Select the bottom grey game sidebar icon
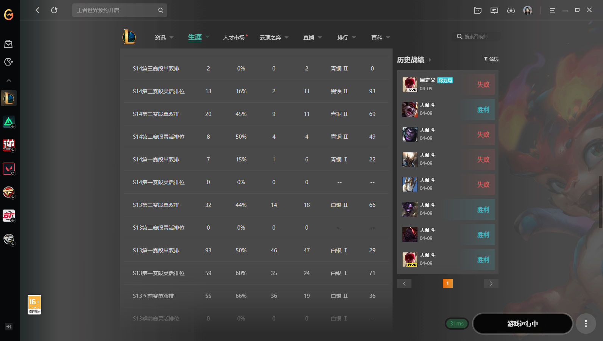The image size is (603, 341). click(9, 239)
